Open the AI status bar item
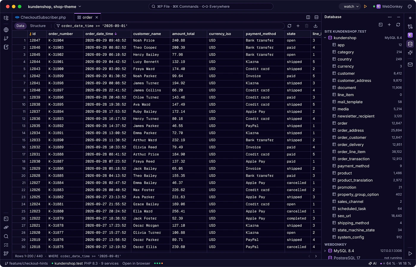416x267 pixels. click(373, 263)
